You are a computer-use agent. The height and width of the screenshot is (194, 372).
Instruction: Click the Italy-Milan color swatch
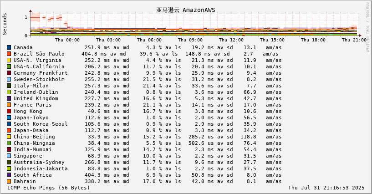[9, 86]
